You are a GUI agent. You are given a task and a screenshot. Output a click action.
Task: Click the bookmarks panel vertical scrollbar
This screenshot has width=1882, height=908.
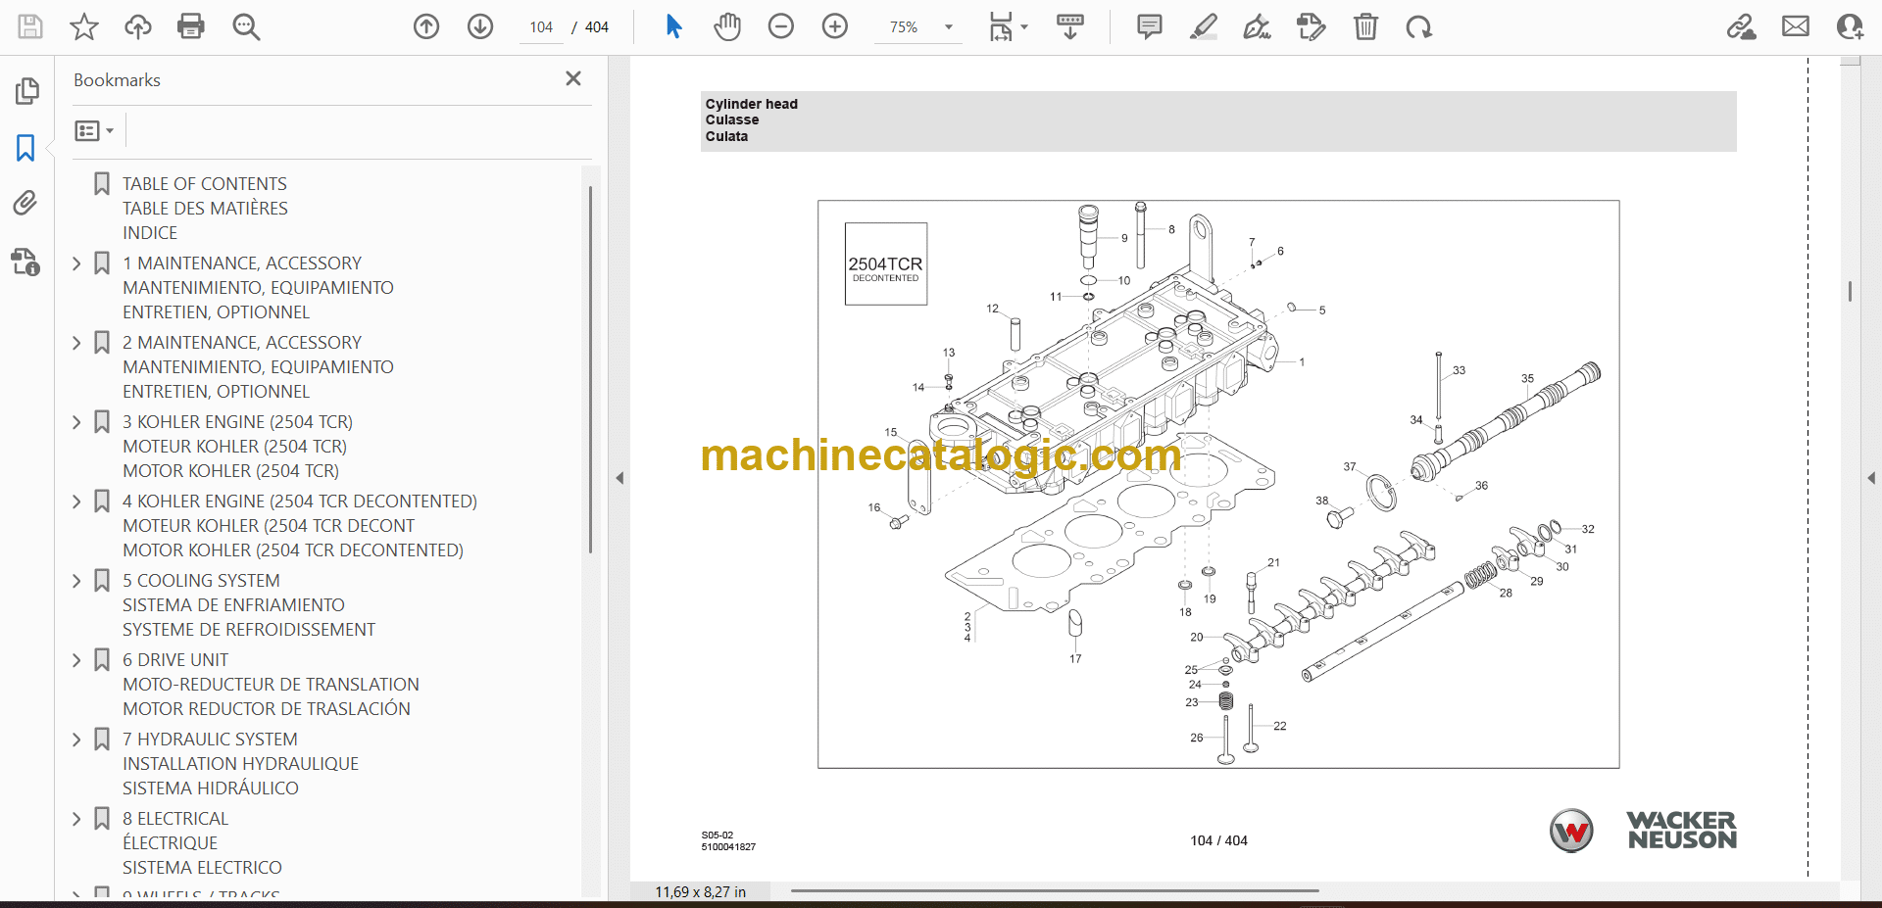(590, 369)
